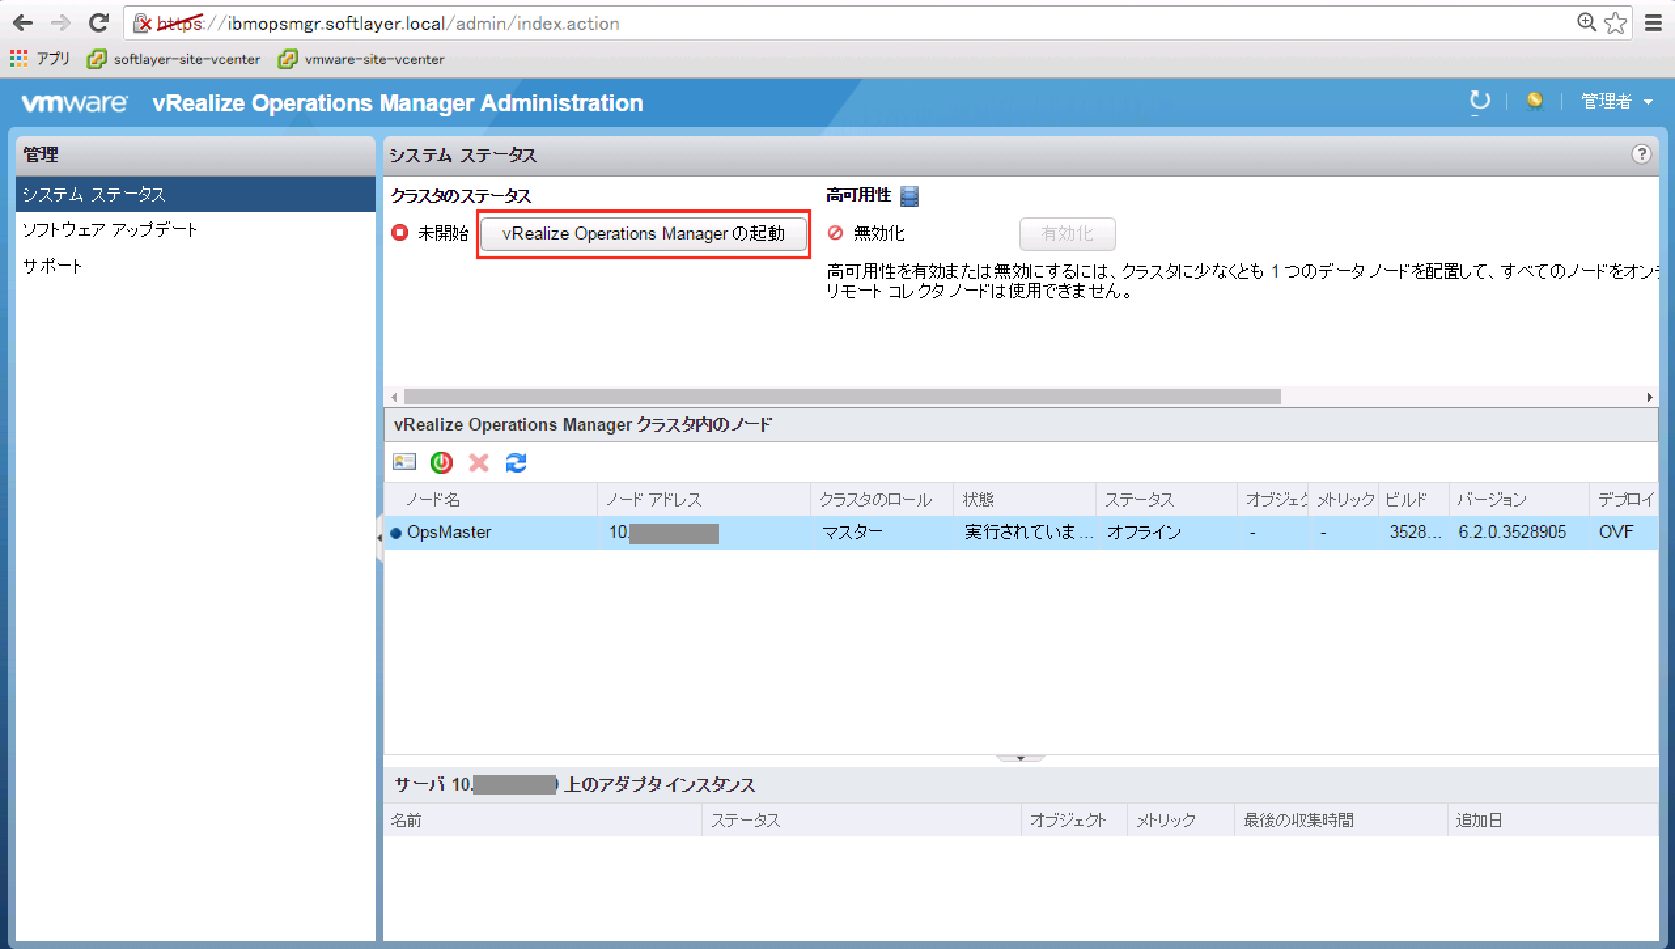Click the disabled high availability status icon
1675x949 pixels.
point(836,234)
